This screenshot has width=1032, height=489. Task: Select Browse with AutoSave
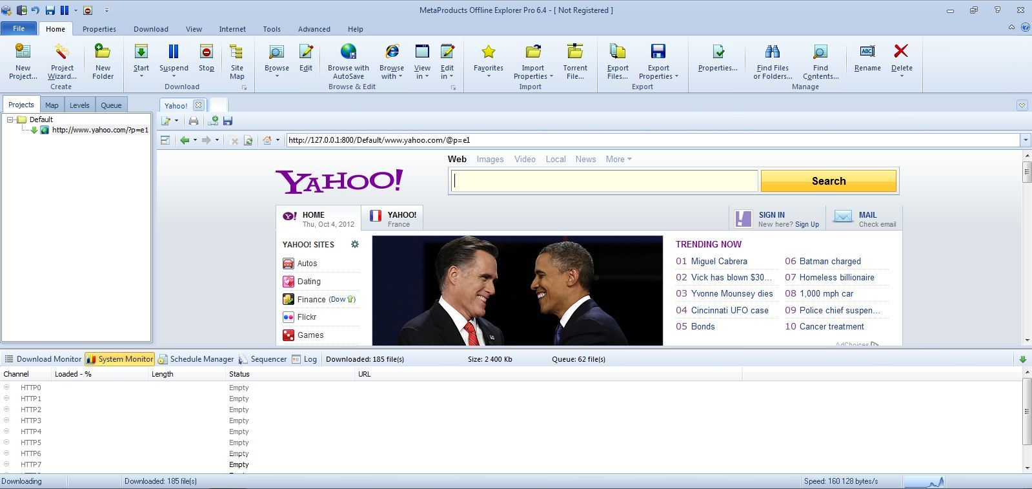349,61
